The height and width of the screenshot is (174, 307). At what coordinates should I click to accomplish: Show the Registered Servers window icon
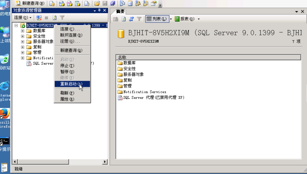(x=122, y=3)
